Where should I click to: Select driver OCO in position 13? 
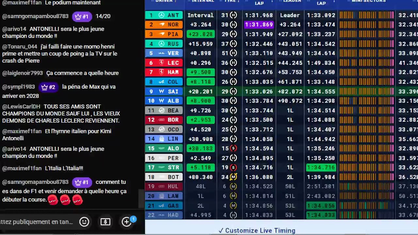[x=164, y=130]
